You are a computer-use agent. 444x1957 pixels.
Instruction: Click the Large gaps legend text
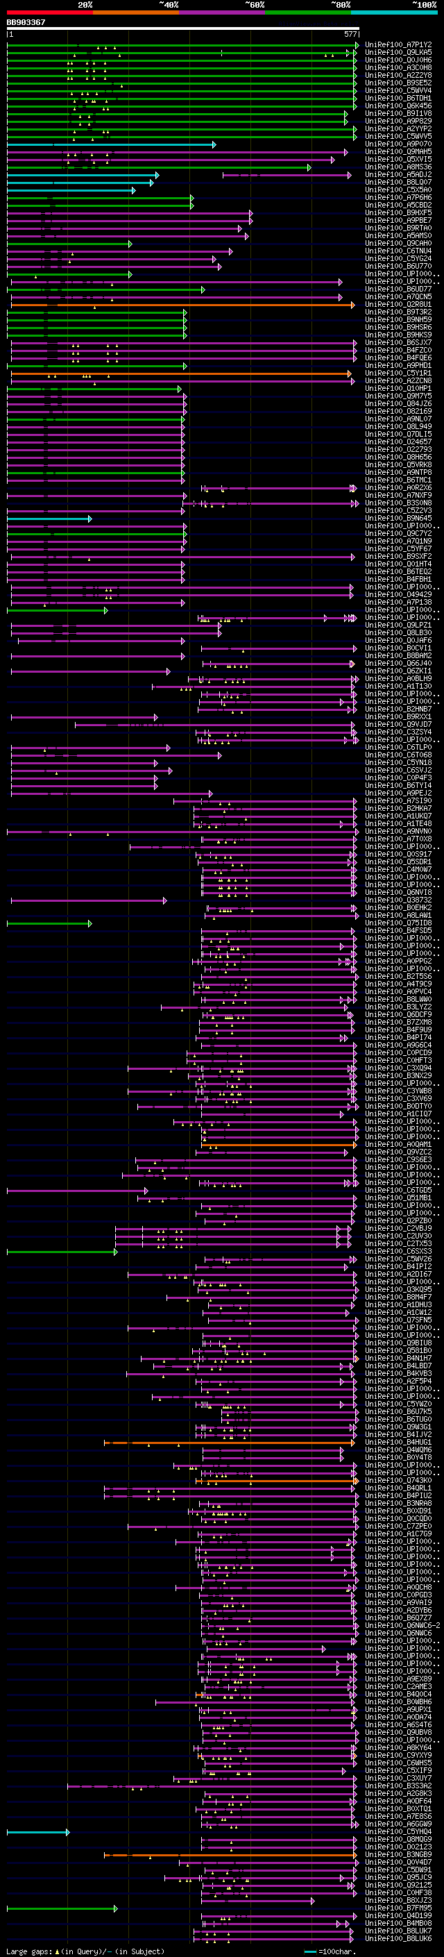click(x=85, y=1951)
